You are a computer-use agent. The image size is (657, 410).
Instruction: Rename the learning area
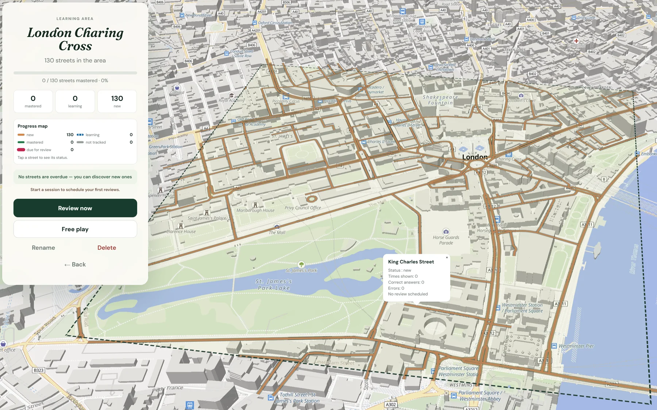pos(43,248)
